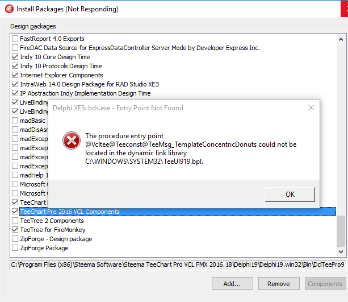Viewport: 348px width, 302px height.
Task: Click the scroll up arrow of the package list
Action: 341,39
